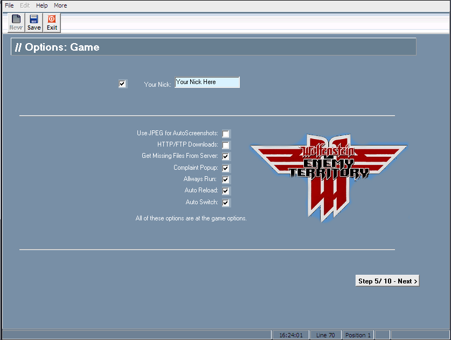Click the Auto Switch label
The image size is (451, 340).
[x=202, y=202]
